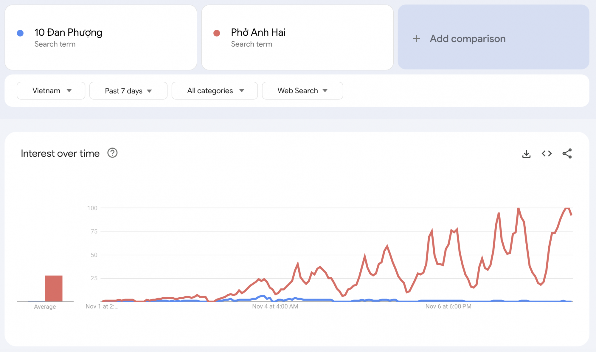Edit the Phở Anh Hai search term
596x352 pixels.
click(x=258, y=32)
